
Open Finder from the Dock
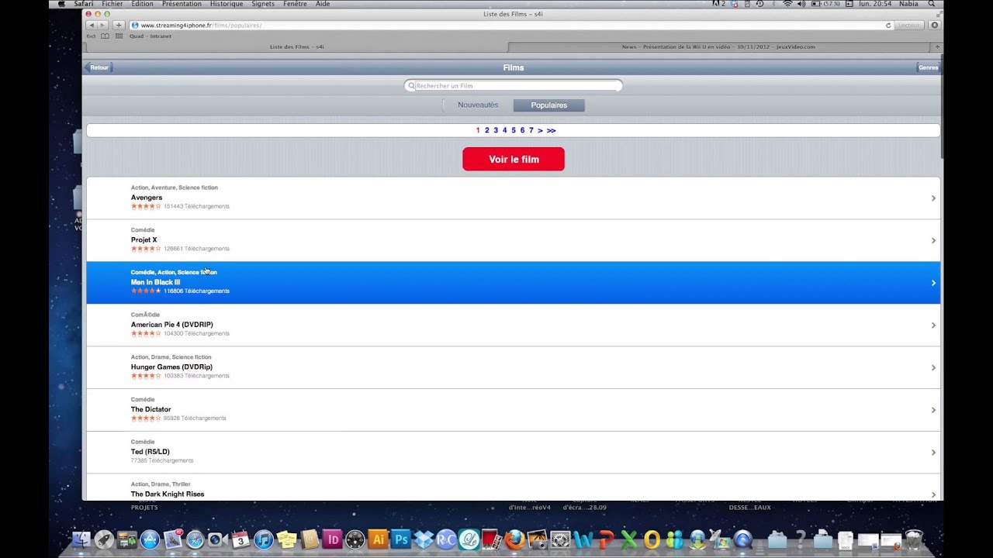[81, 539]
